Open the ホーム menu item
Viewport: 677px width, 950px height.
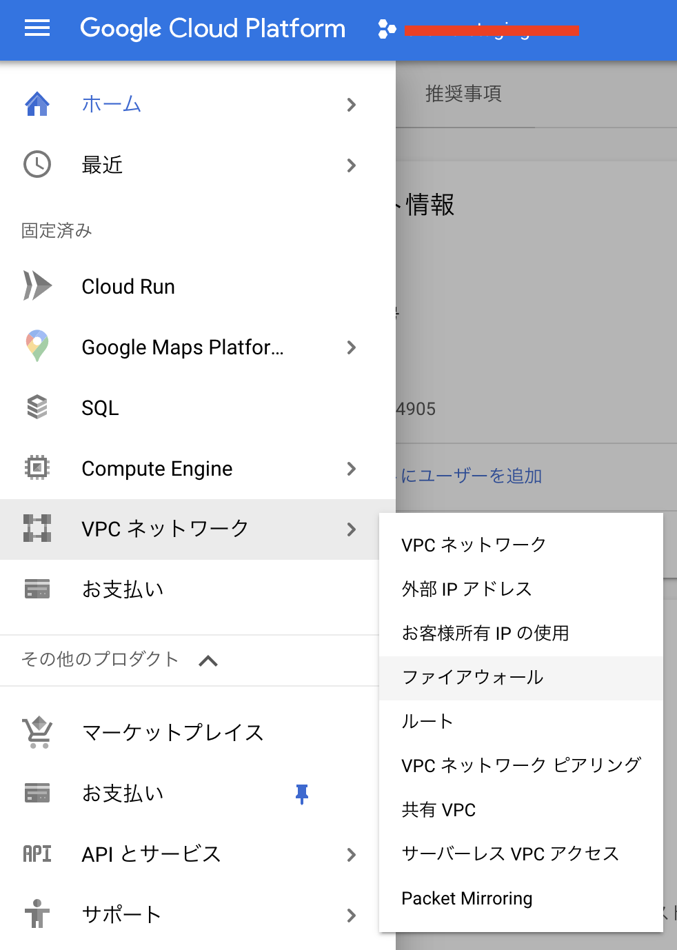click(x=198, y=105)
